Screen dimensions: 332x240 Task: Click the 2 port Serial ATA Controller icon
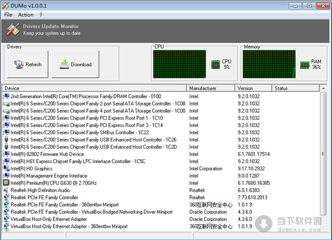click(x=7, y=104)
